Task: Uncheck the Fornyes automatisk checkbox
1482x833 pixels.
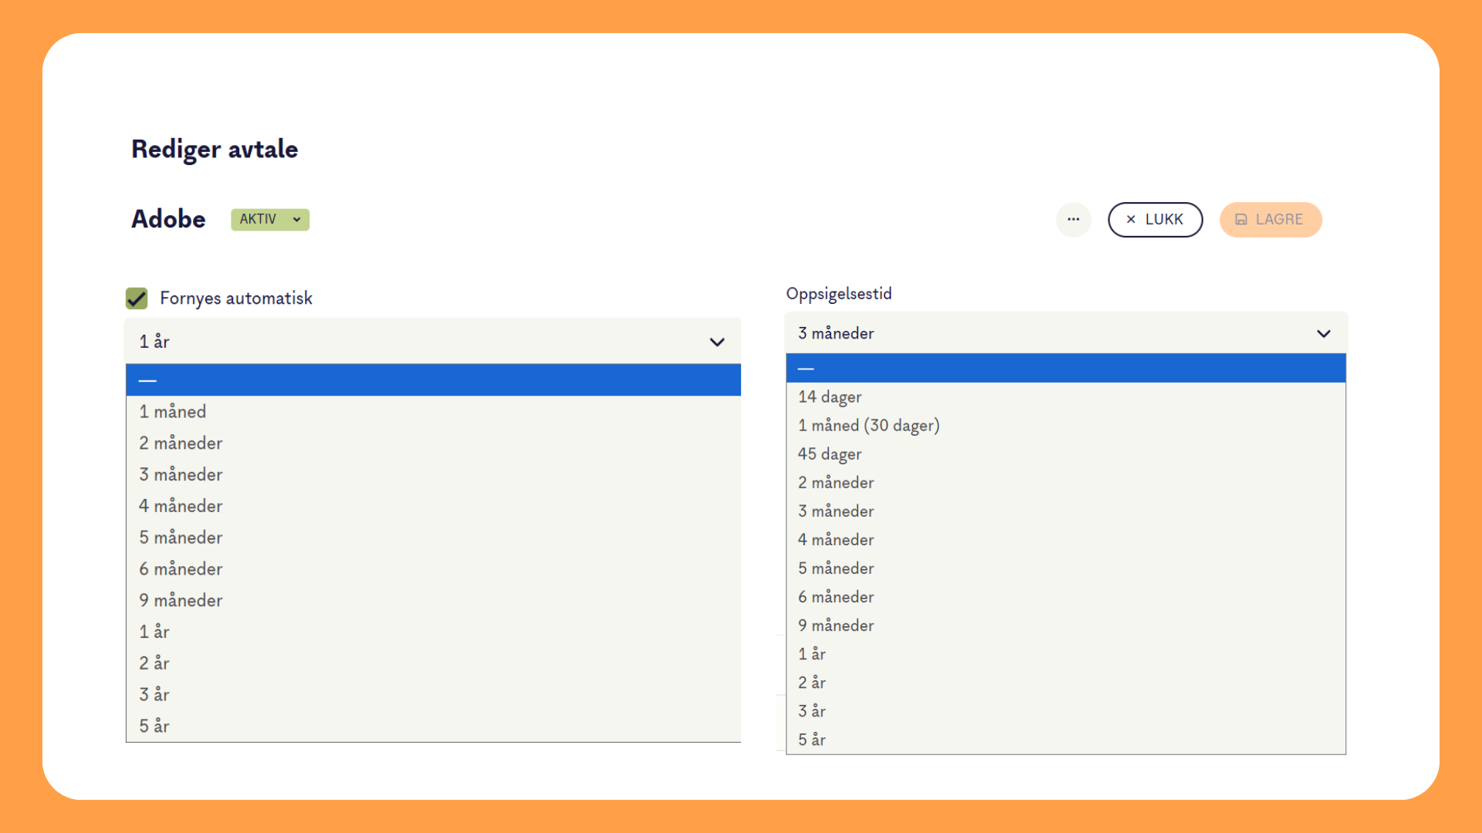Action: pyautogui.click(x=137, y=298)
